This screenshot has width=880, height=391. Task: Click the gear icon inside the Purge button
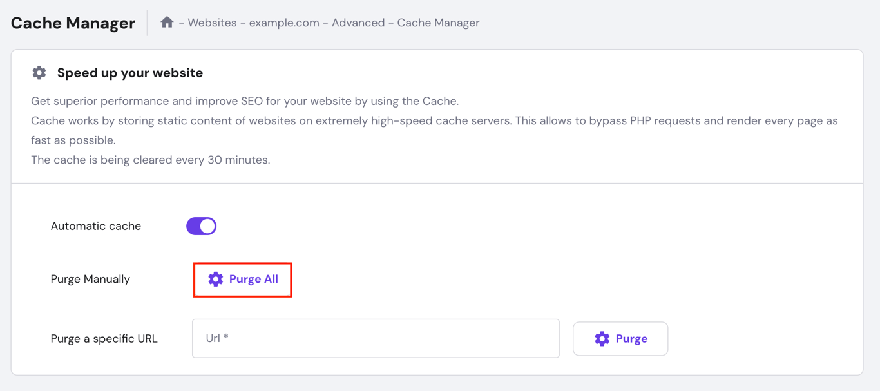pyautogui.click(x=603, y=338)
